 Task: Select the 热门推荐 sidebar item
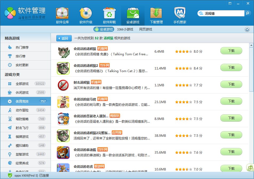22,48
